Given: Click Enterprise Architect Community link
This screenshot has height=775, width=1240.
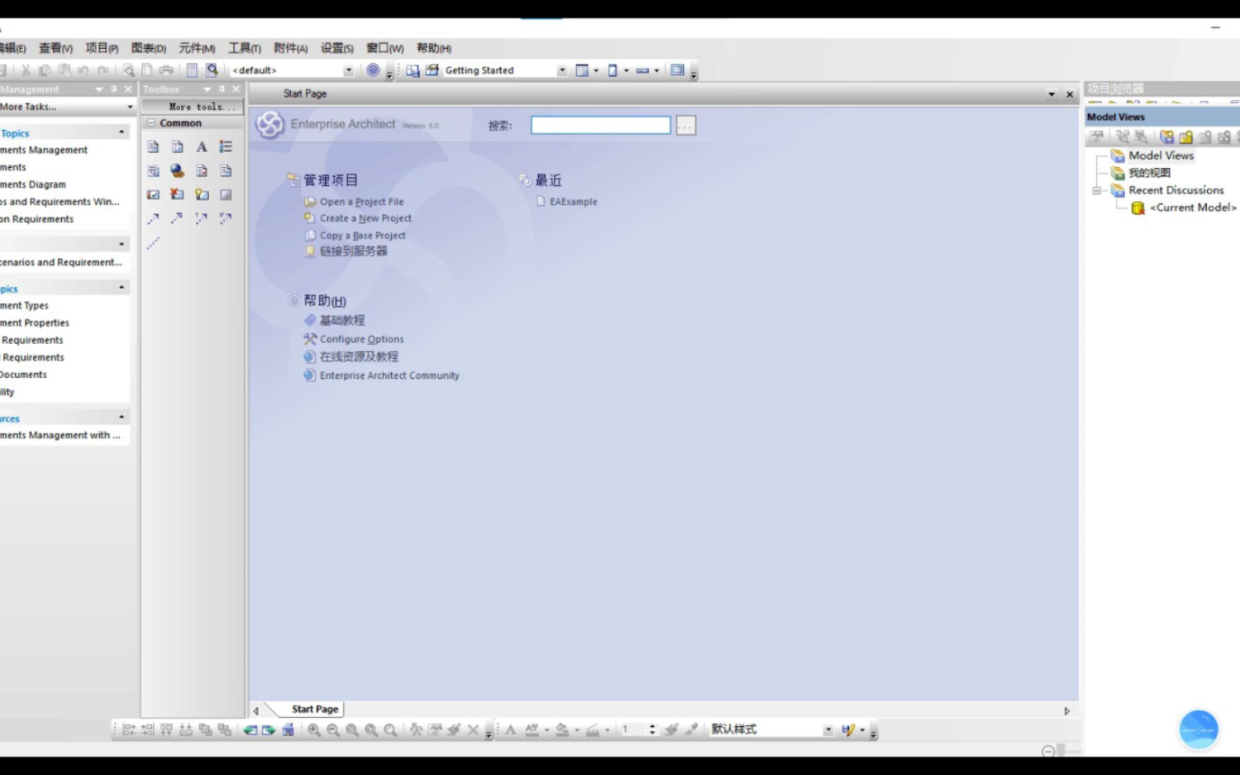Looking at the screenshot, I should [x=390, y=375].
